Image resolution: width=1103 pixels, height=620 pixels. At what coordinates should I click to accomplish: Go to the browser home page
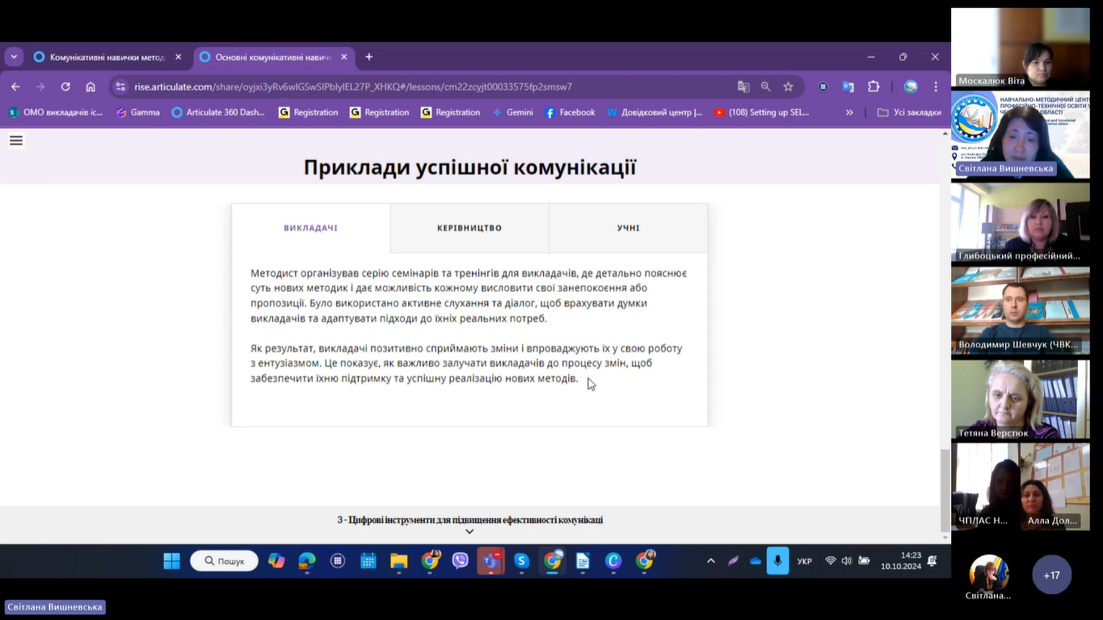point(91,86)
